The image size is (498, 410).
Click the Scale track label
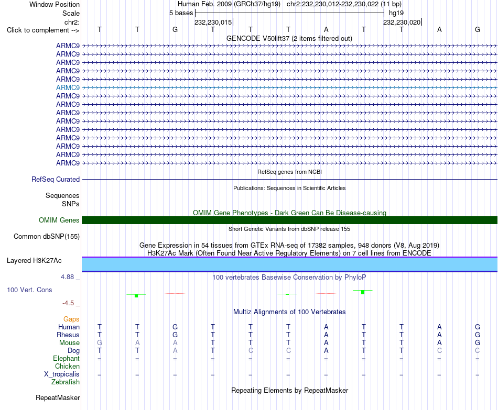(71, 13)
